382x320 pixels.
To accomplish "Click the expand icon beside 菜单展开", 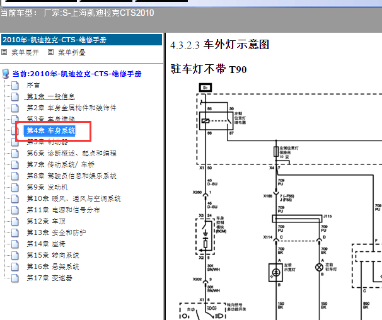I will pos(4,52).
